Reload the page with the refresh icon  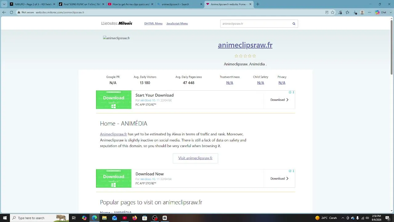coord(11,12)
